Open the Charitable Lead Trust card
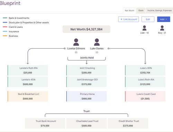The image size is (173, 132). [x=86, y=123]
